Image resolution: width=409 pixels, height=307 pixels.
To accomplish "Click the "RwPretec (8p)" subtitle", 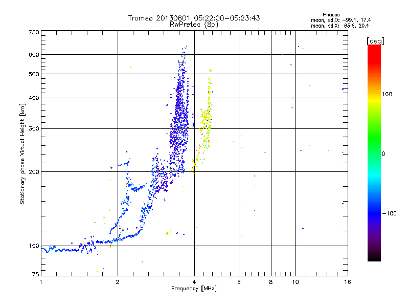I will click(x=194, y=25).
